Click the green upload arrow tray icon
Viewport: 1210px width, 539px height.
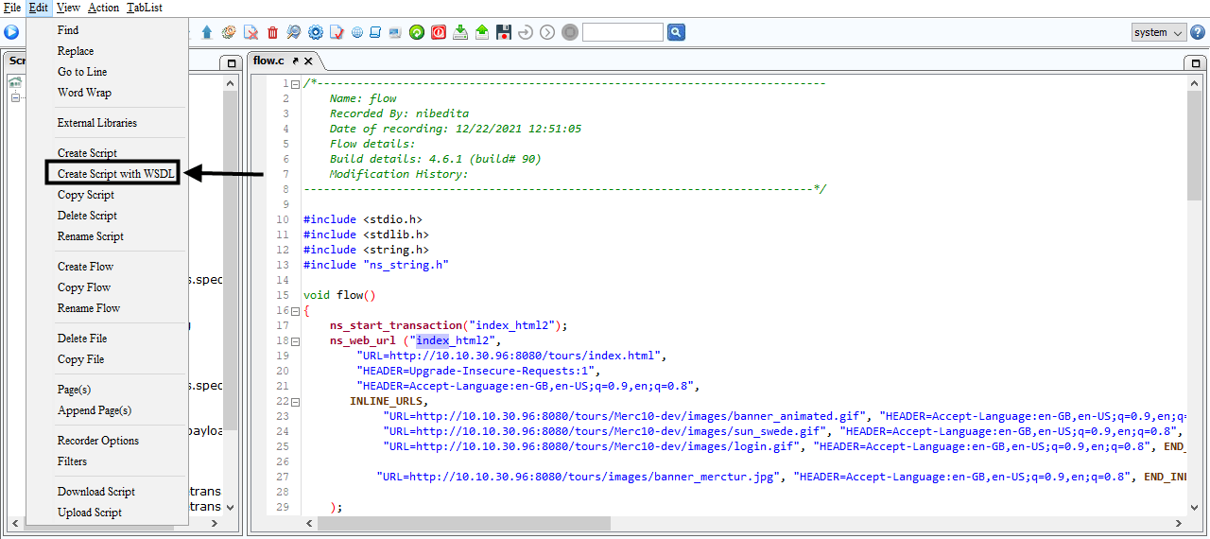coord(482,32)
